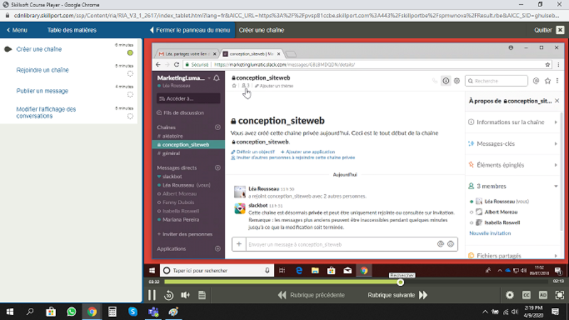Image resolution: width=569 pixels, height=320 pixels.
Task: Add a channel via Chaînes plus icon
Action: 218,127
